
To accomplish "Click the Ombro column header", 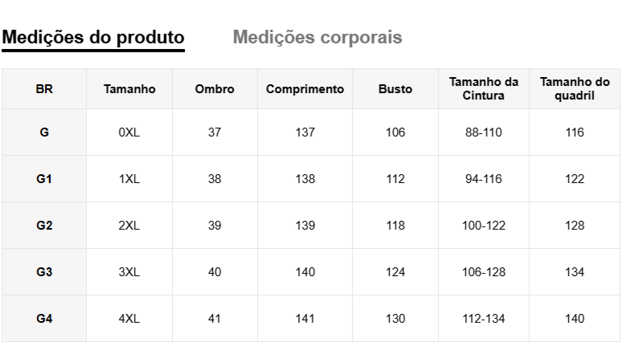I will (x=215, y=89).
